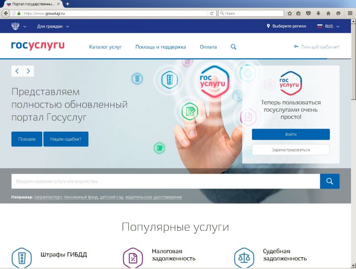This screenshot has height=269, width=356.
Task: Show previous banner slide with left arrow
Action: [17, 71]
